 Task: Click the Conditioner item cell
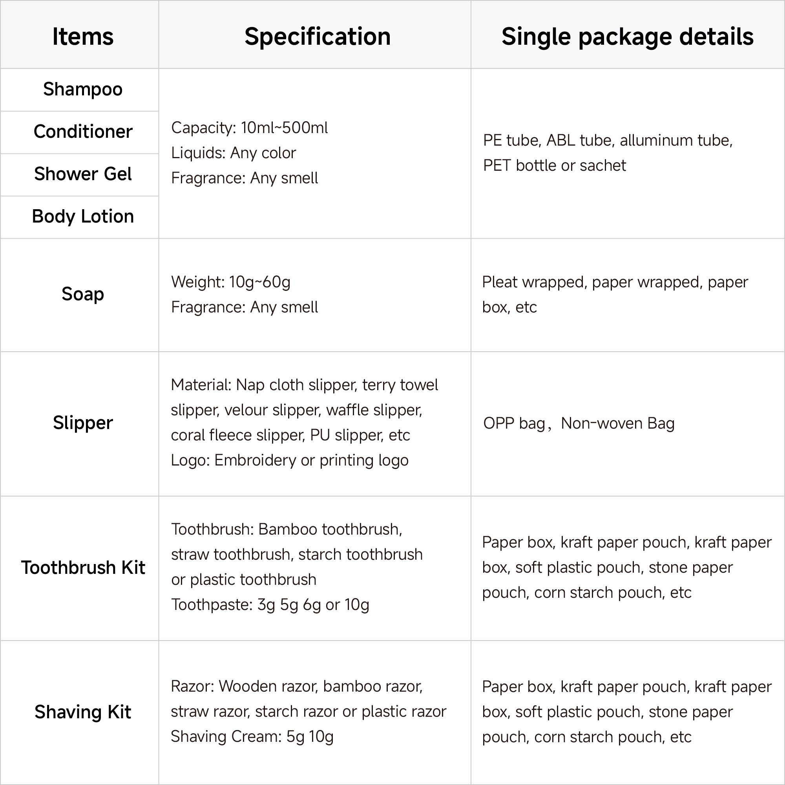(x=83, y=131)
